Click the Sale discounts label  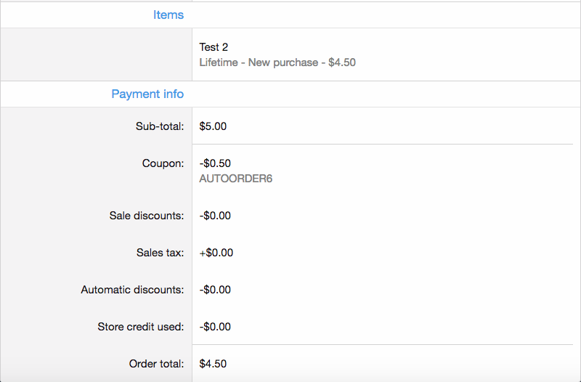tap(147, 216)
